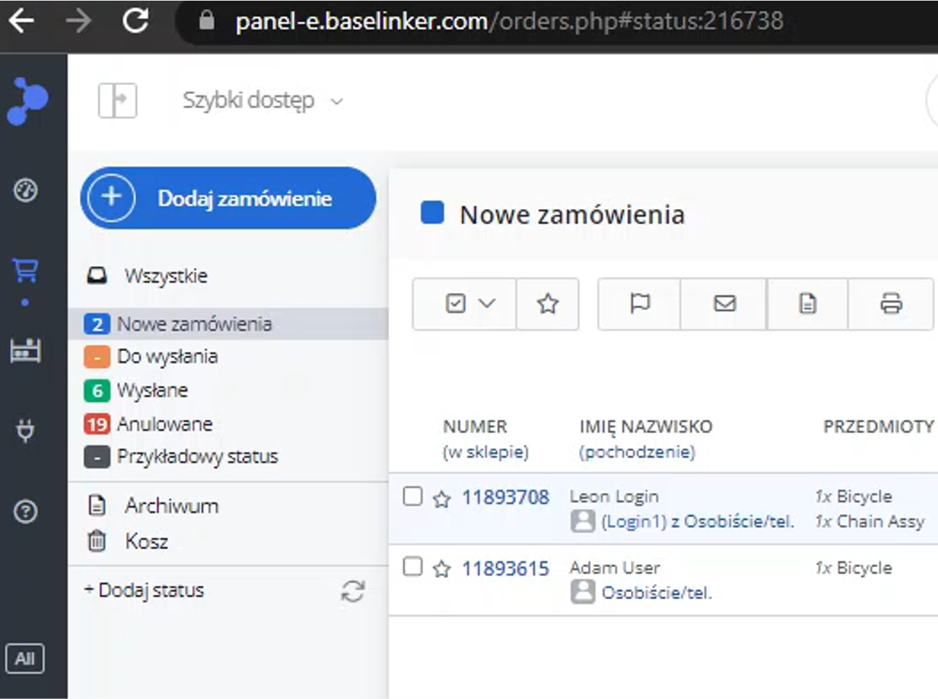The image size is (938, 699).
Task: Open order number 11893708 link
Action: (x=506, y=497)
